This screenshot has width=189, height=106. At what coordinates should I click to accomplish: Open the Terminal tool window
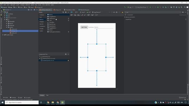(x=13, y=97)
